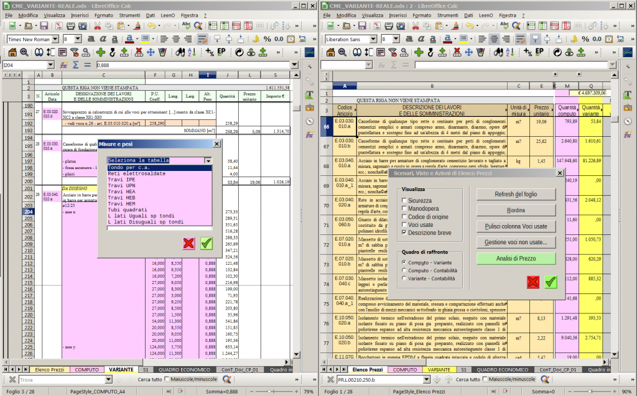This screenshot has height=396, width=637.
Task: Open PR.L.00210.250.b search history dropdown
Action: click(x=427, y=379)
